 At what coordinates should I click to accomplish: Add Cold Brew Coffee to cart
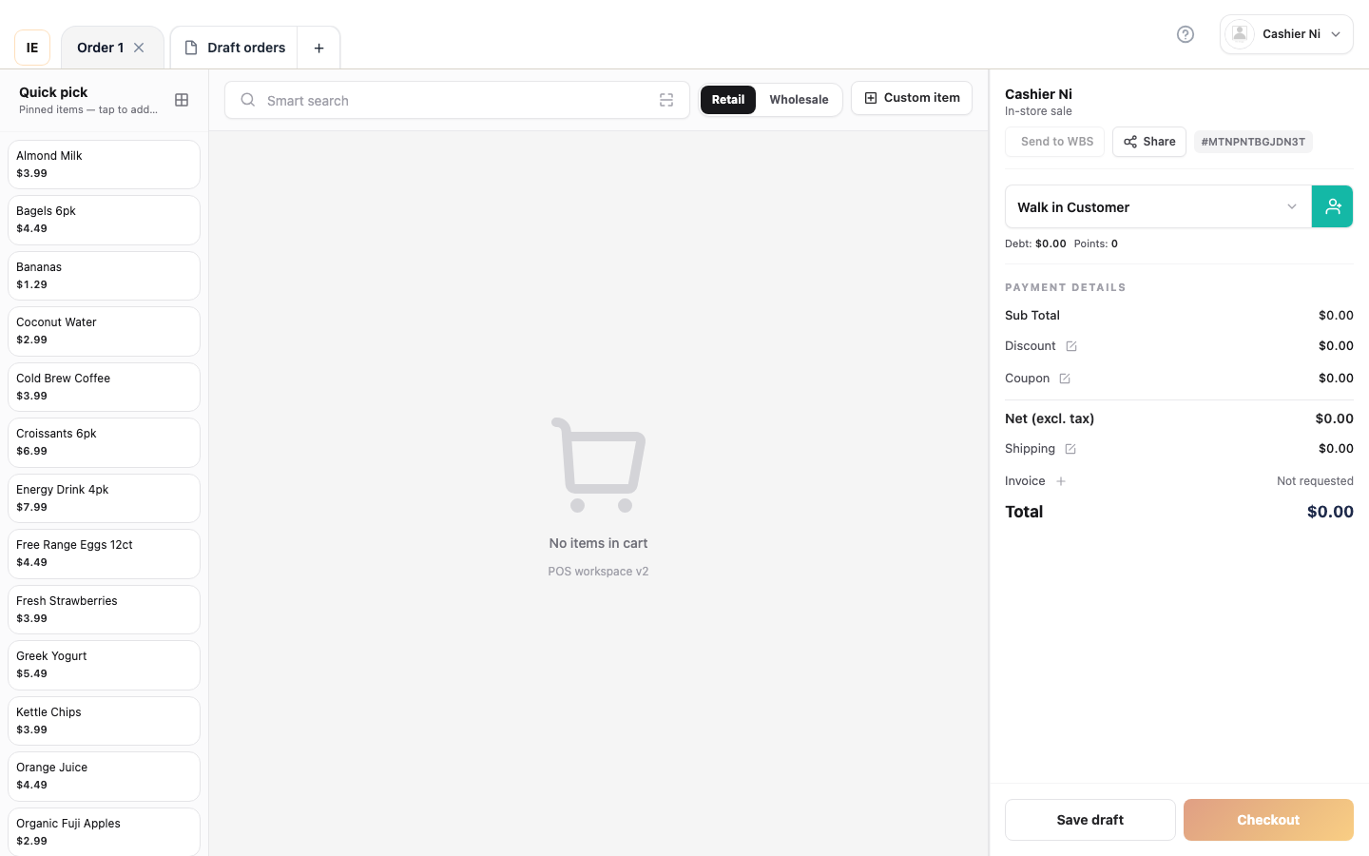[104, 387]
